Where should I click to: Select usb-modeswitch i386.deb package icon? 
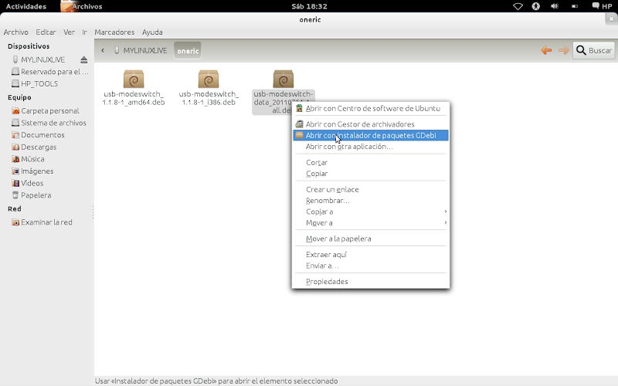[209, 79]
